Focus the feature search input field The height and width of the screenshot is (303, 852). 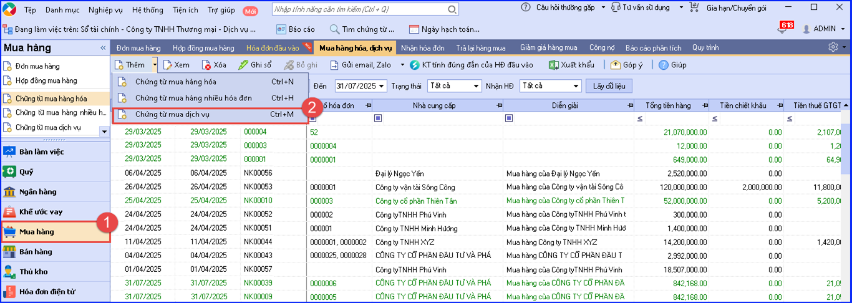tap(392, 9)
